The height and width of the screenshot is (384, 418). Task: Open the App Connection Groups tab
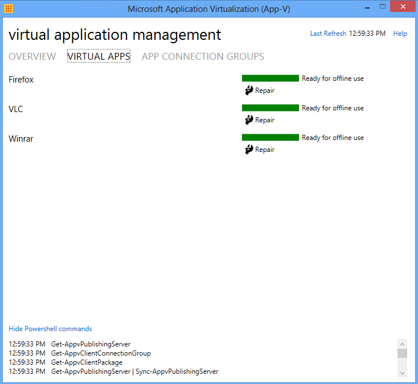203,56
